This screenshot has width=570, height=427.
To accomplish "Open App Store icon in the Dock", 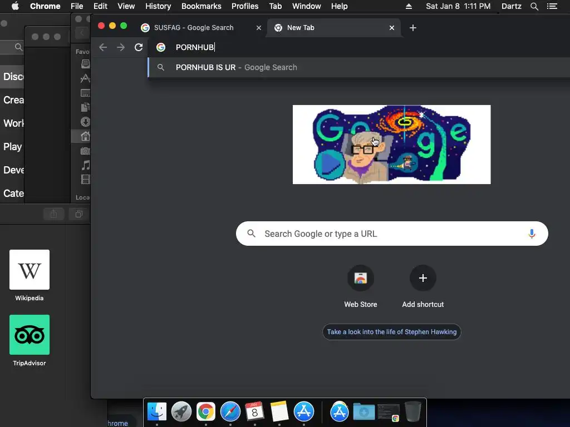I will [x=304, y=412].
